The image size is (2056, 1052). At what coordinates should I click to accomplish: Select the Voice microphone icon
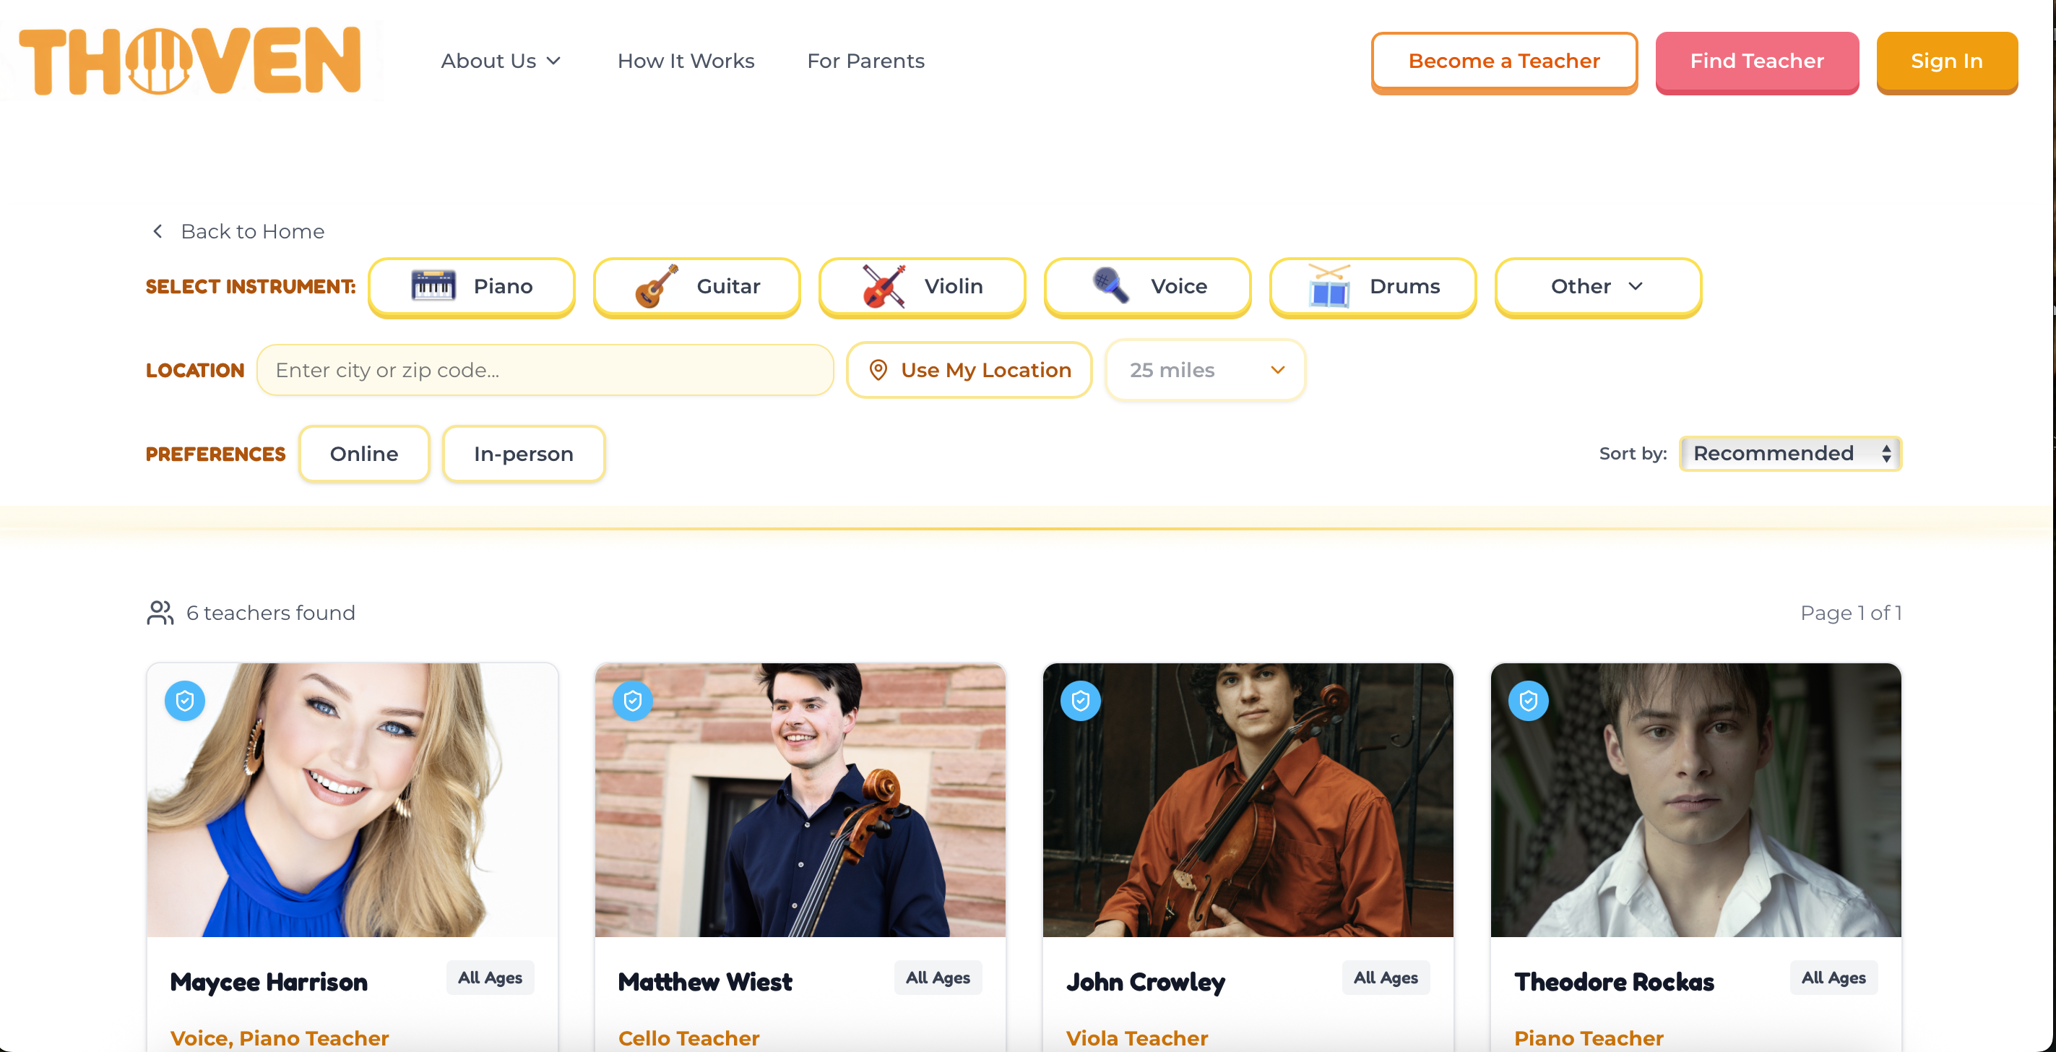point(1110,285)
